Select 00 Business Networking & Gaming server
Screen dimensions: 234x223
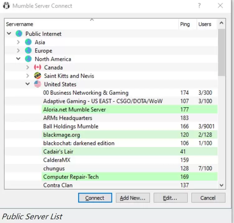click(130, 93)
